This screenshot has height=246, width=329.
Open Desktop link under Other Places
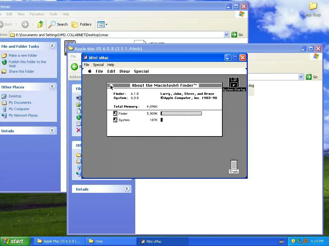point(15,96)
